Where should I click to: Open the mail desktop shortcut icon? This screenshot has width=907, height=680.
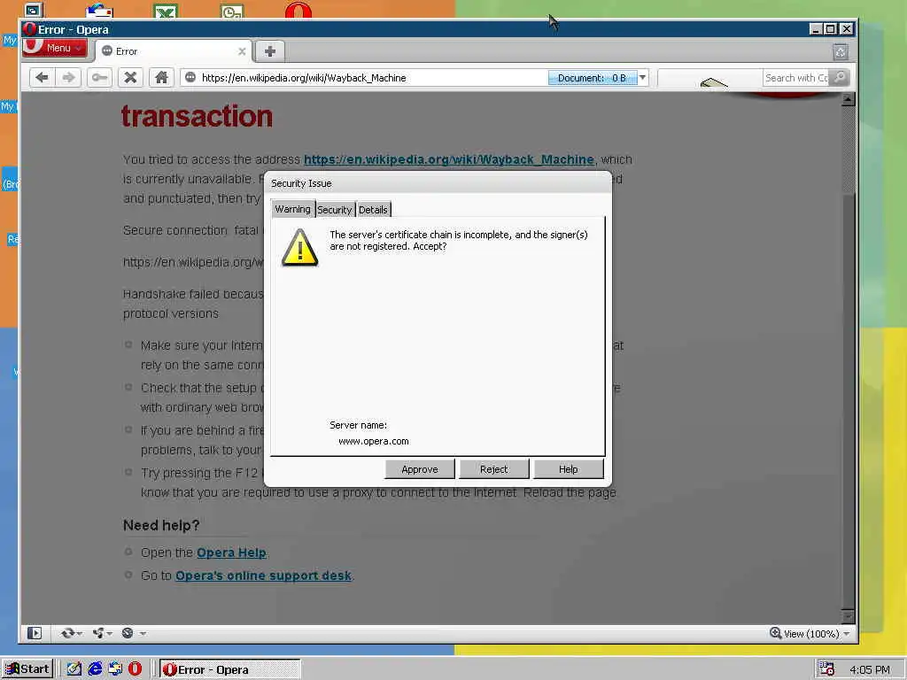(99, 11)
